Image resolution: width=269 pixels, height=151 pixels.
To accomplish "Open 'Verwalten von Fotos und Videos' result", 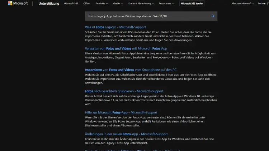I will coord(126,48).
